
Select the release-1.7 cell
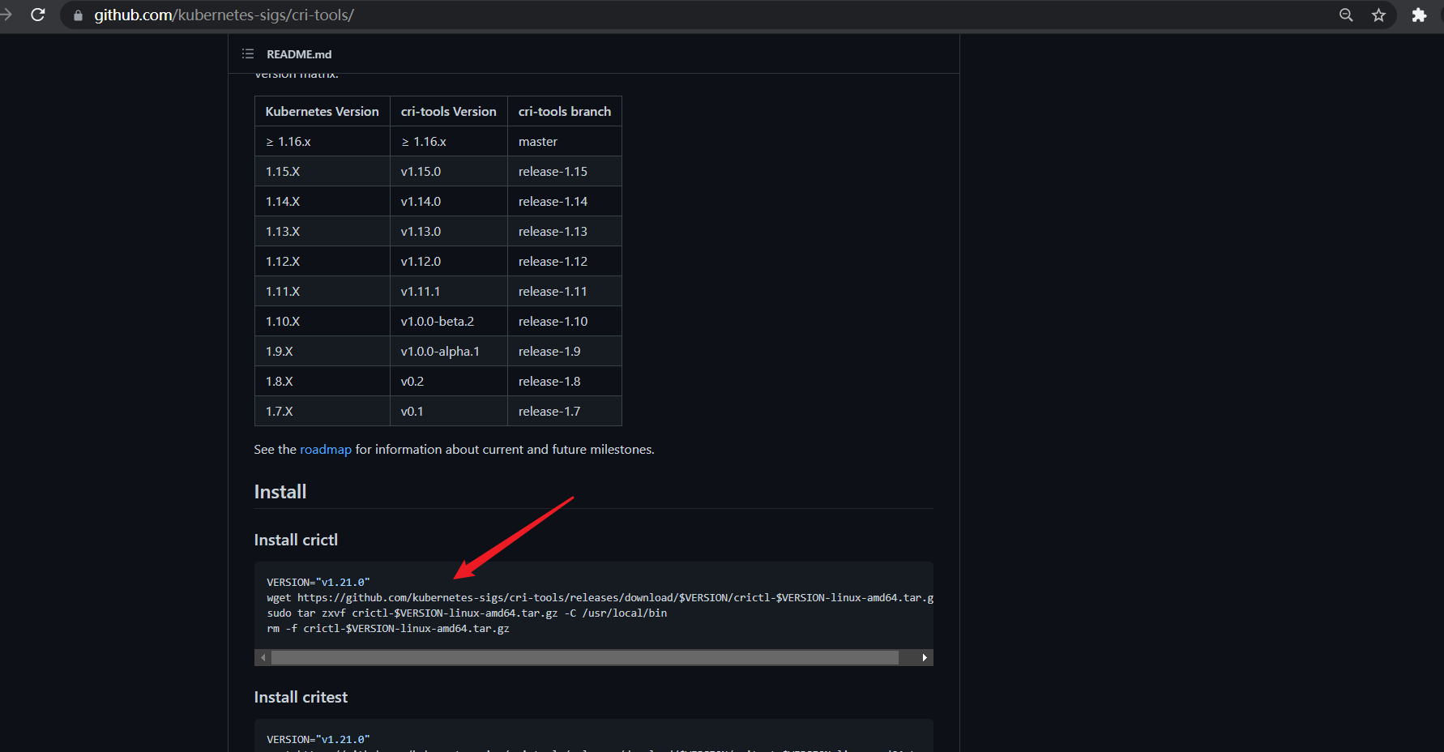pyautogui.click(x=565, y=411)
